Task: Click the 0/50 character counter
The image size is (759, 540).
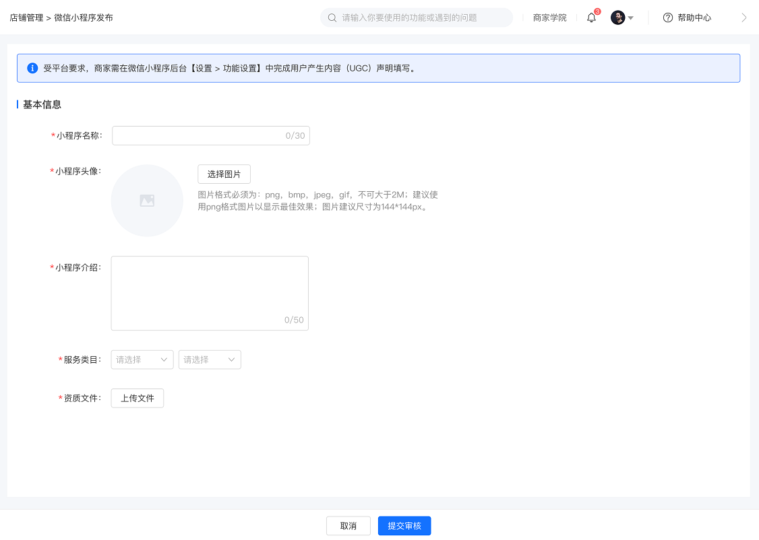Action: 295,320
